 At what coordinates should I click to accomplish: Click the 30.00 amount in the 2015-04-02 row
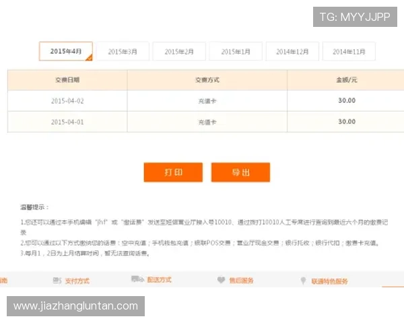tap(347, 100)
